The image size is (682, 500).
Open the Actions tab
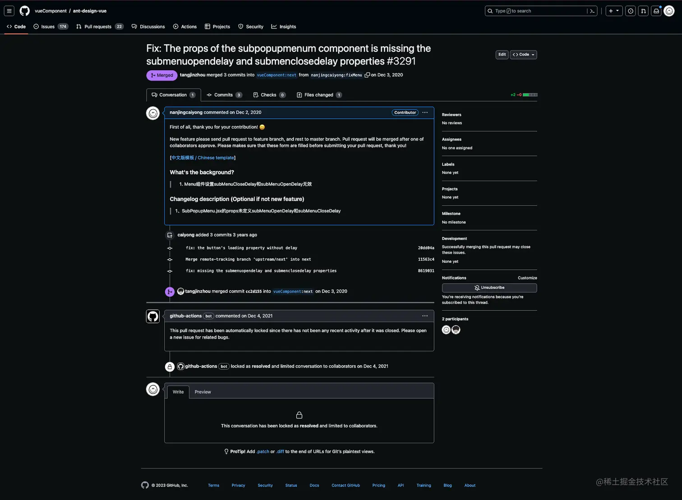point(185,27)
